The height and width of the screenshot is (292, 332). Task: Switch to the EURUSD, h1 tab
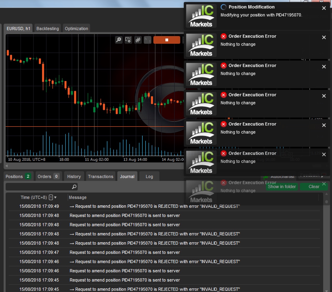click(18, 29)
